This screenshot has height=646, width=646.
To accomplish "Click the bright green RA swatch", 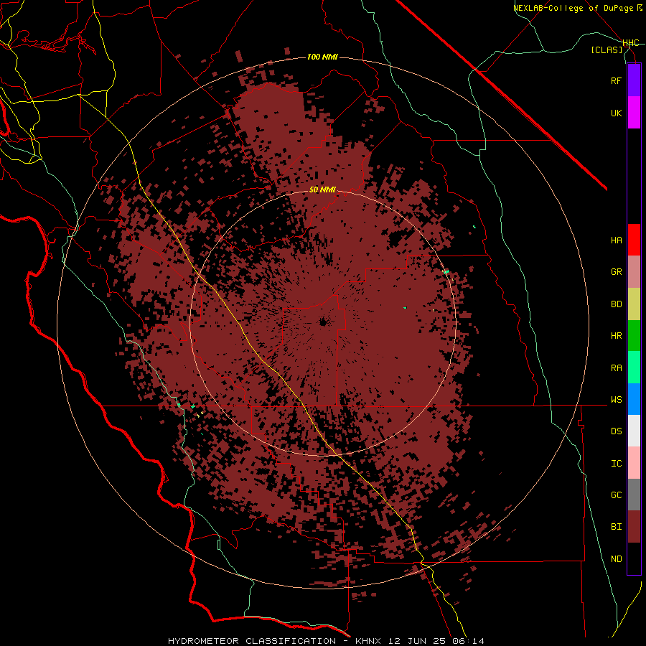I will pyautogui.click(x=634, y=368).
